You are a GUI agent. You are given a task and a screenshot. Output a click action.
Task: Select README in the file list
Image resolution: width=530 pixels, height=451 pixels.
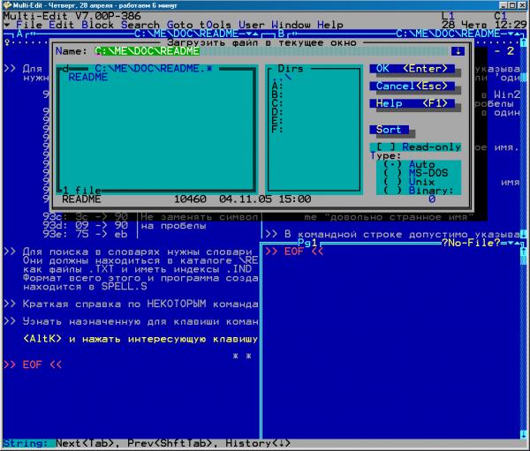[87, 78]
